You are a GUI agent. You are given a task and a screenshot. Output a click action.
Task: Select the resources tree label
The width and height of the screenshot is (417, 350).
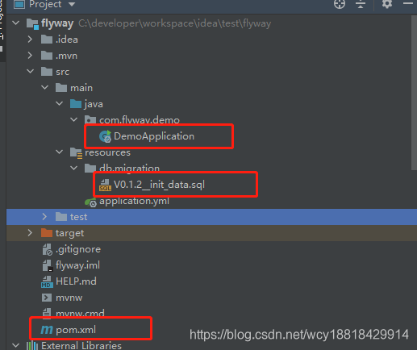[107, 152]
